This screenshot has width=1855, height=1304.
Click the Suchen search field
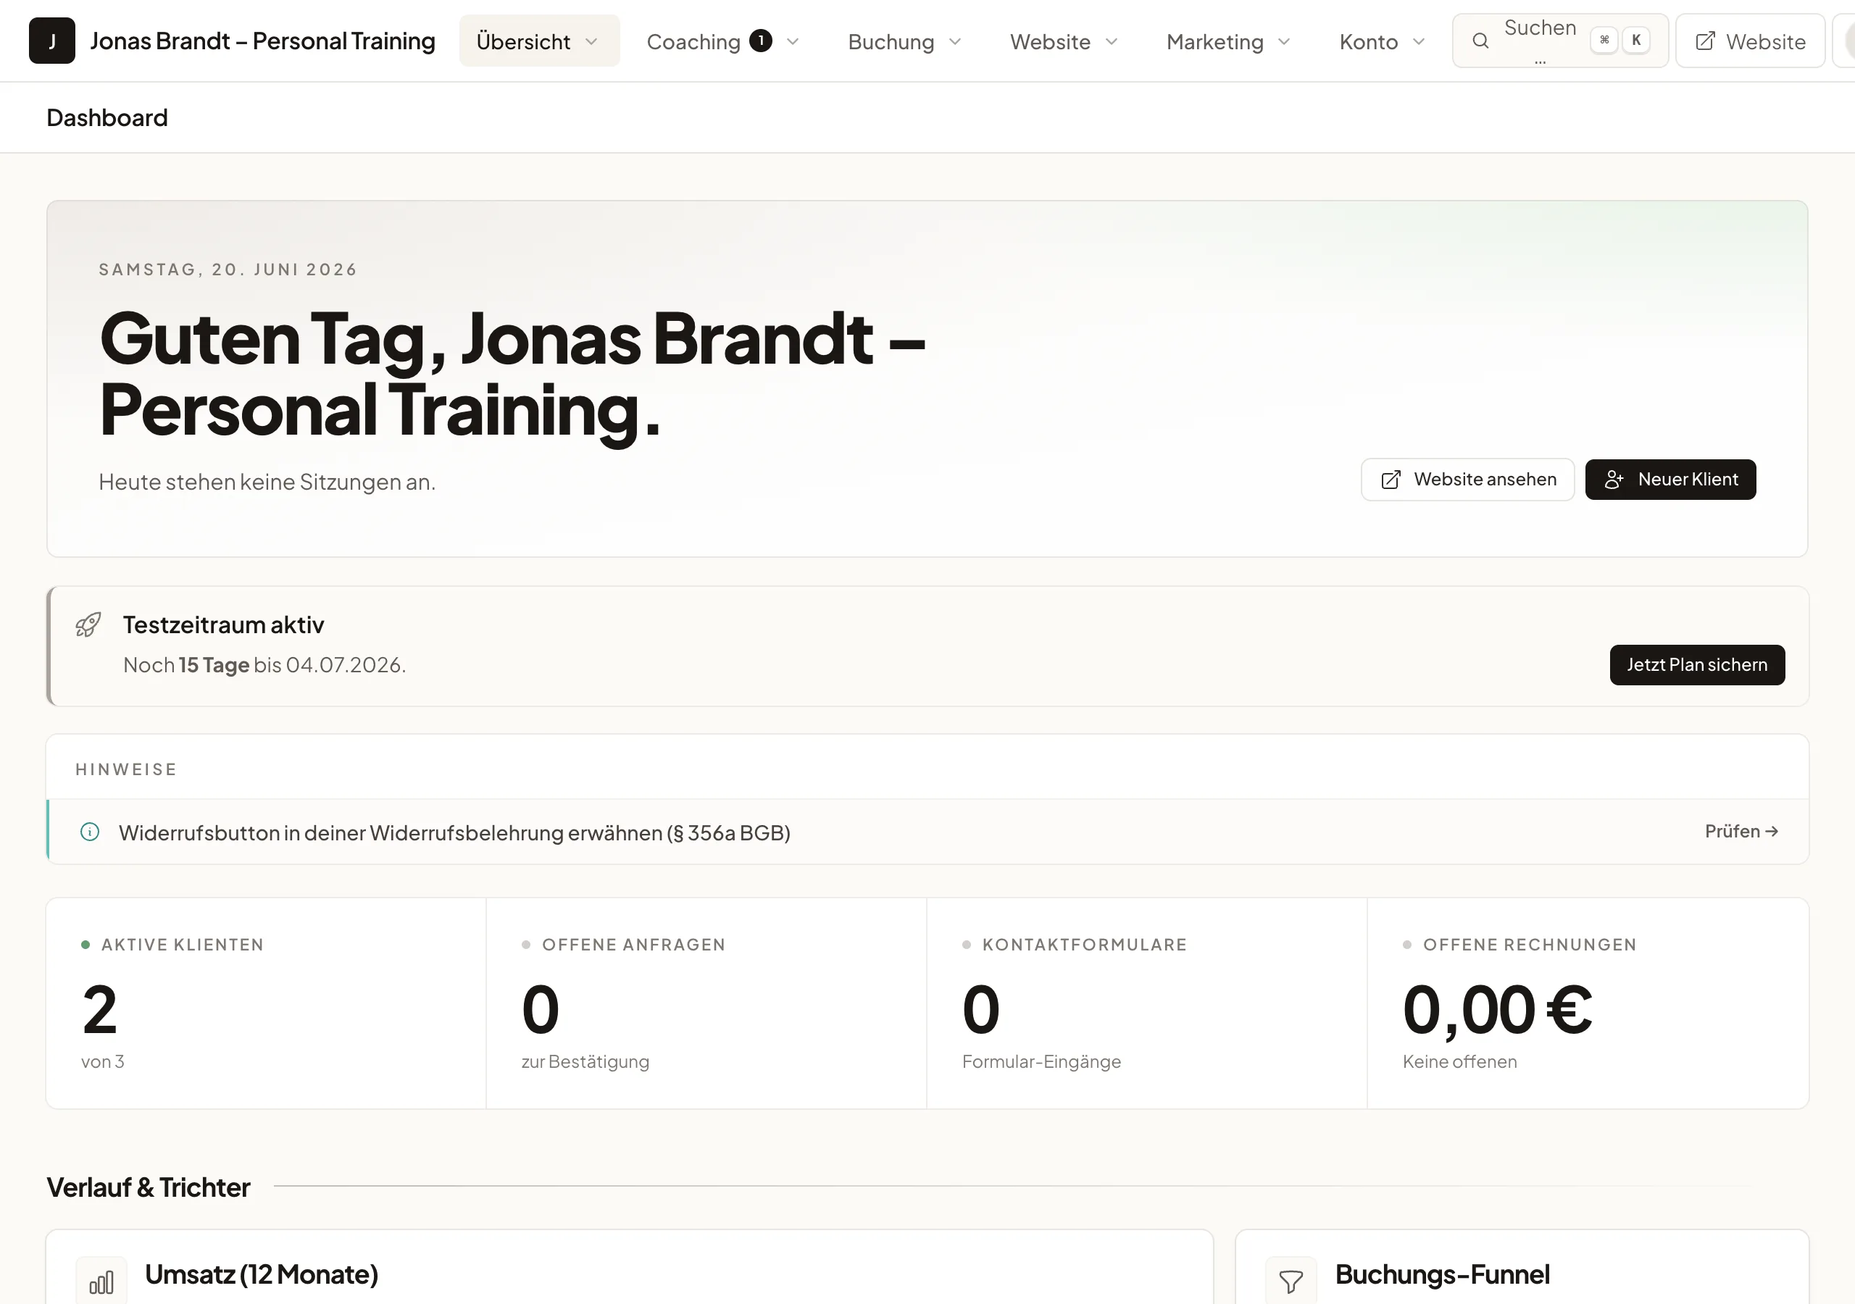1560,41
